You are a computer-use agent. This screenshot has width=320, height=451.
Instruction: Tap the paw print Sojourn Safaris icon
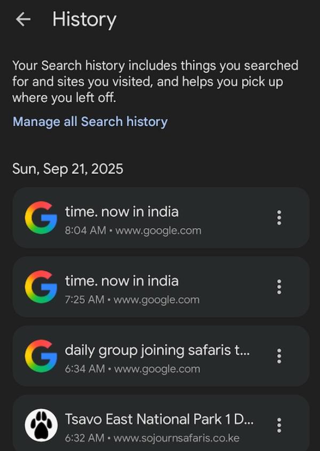click(41, 425)
